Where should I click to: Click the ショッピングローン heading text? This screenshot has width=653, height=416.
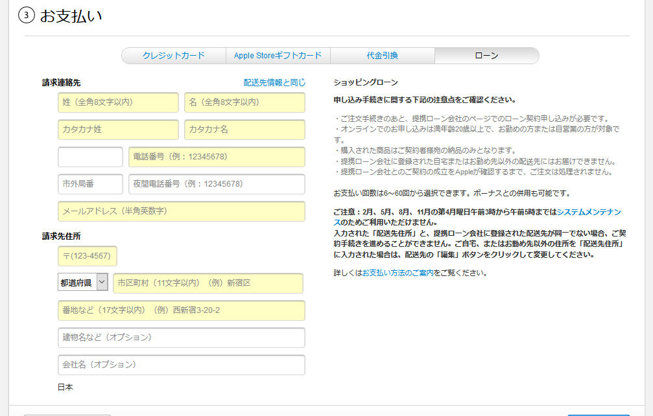[366, 82]
